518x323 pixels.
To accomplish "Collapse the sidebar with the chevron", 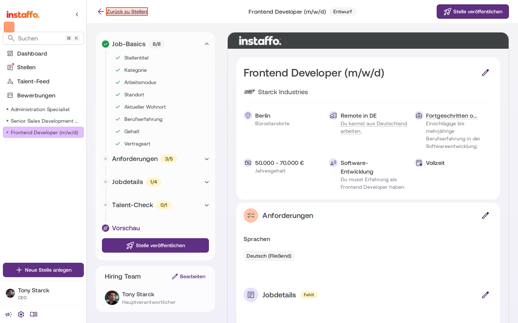I will point(77,14).
